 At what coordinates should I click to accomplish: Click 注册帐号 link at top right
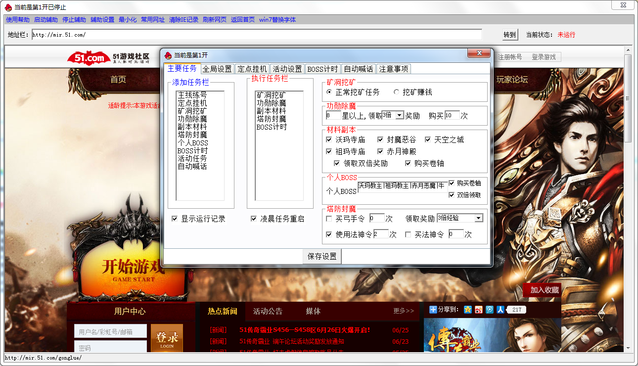point(509,57)
